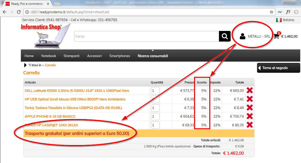View site information icon in address bar

point(27,12)
